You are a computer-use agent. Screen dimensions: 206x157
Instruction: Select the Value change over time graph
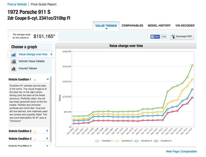[x=30, y=54]
